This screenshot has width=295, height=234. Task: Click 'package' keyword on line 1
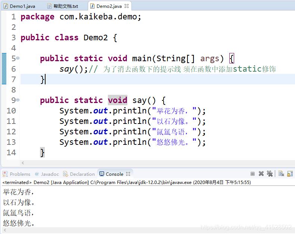tap(37, 17)
